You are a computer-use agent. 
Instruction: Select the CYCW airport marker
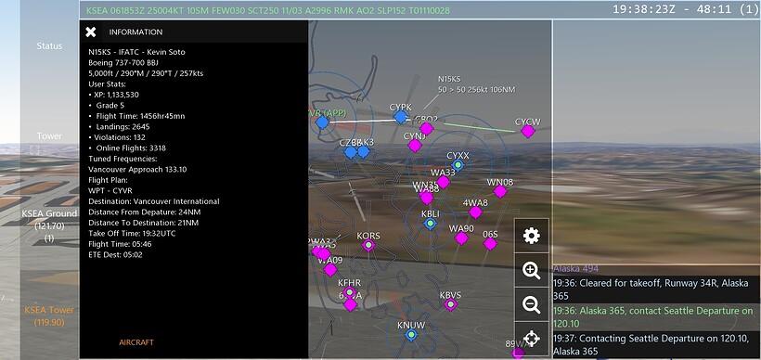coord(528,131)
